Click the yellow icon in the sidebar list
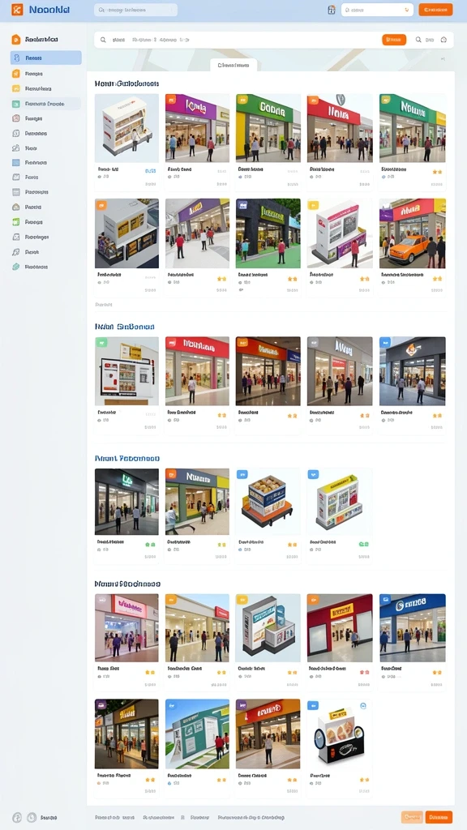This screenshot has height=830, width=467. (16, 88)
